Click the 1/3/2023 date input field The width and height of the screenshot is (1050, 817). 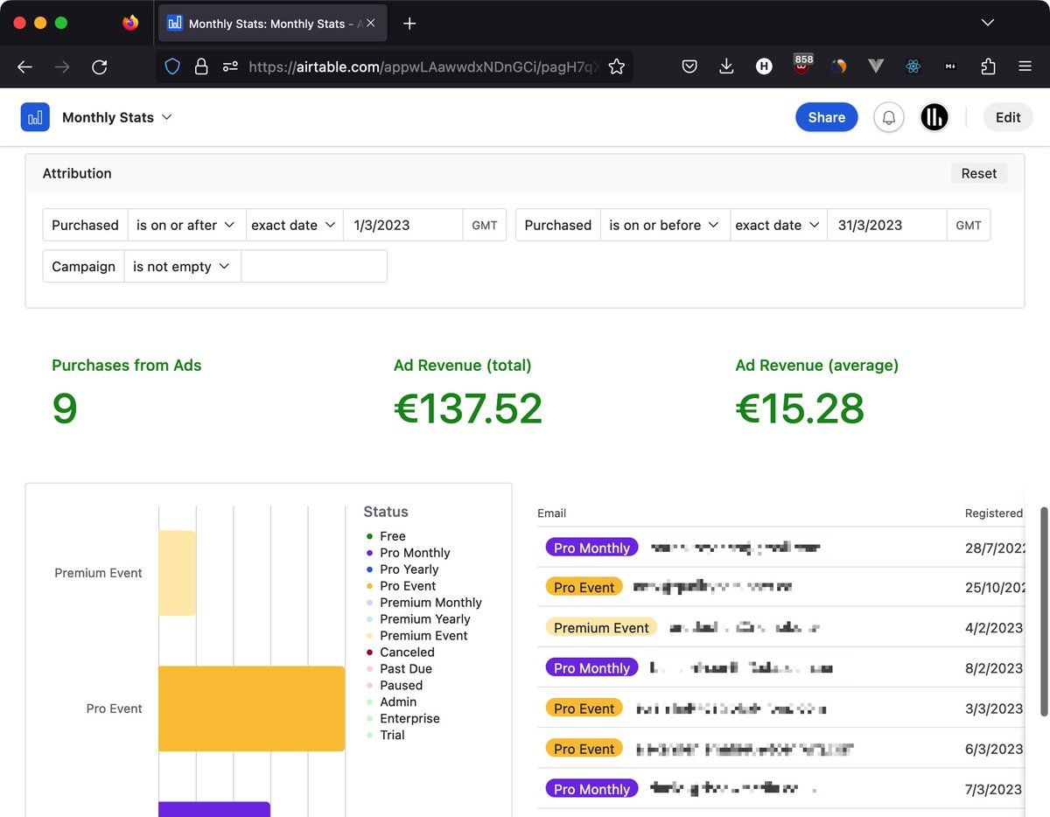[402, 225]
